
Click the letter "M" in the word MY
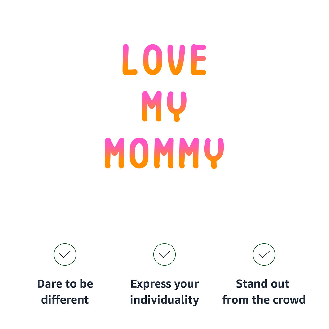tap(152, 106)
